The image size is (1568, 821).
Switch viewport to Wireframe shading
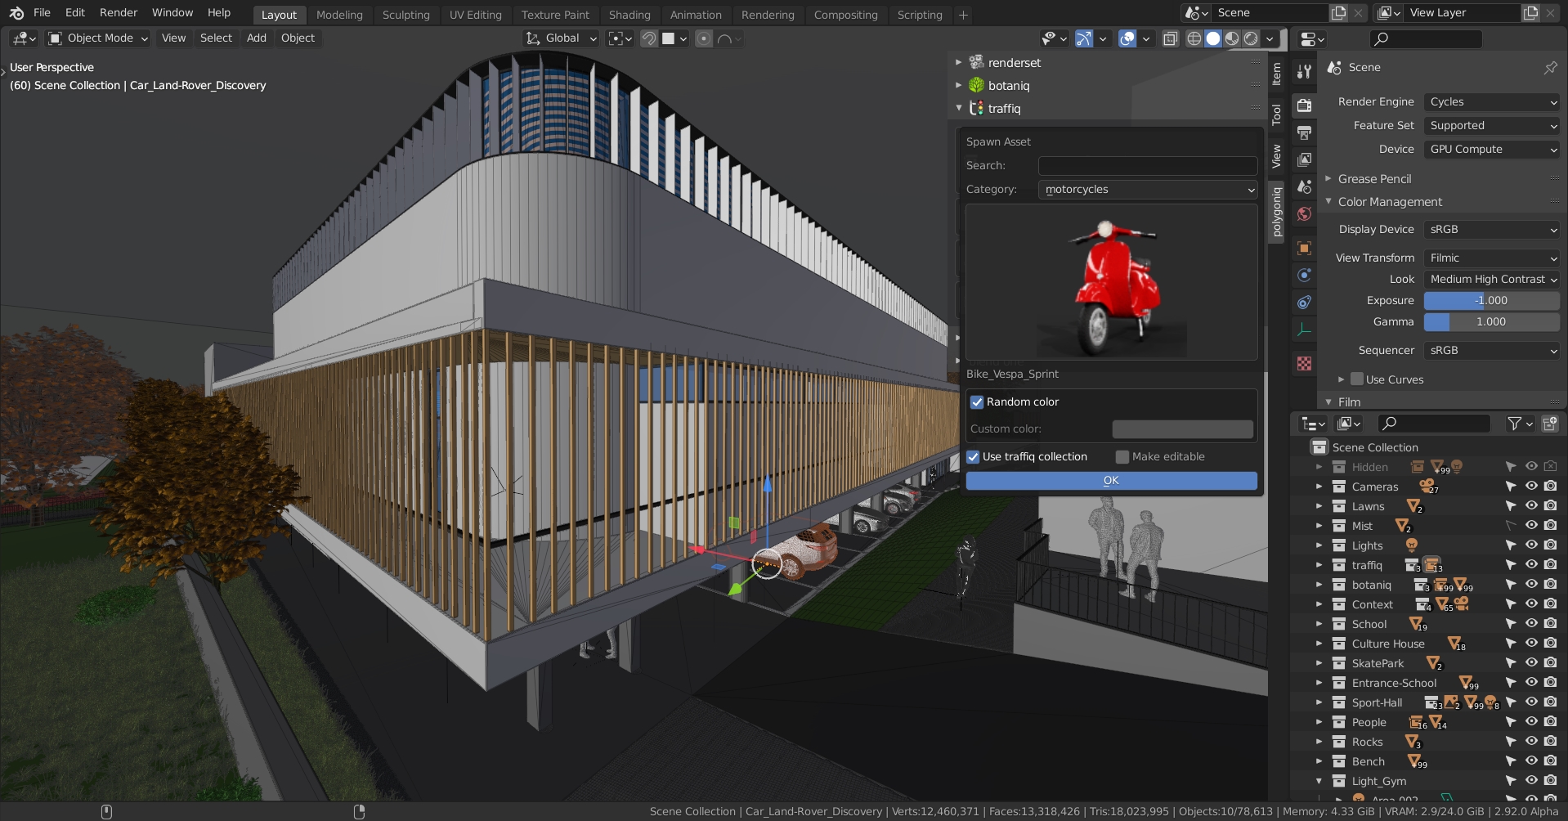click(x=1194, y=38)
